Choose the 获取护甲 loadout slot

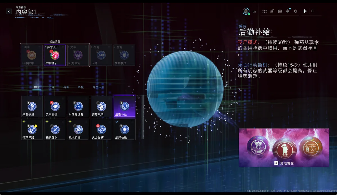[x=32, y=55]
